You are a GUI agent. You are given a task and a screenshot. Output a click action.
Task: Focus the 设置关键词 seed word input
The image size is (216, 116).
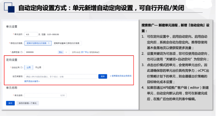(x=61, y=77)
